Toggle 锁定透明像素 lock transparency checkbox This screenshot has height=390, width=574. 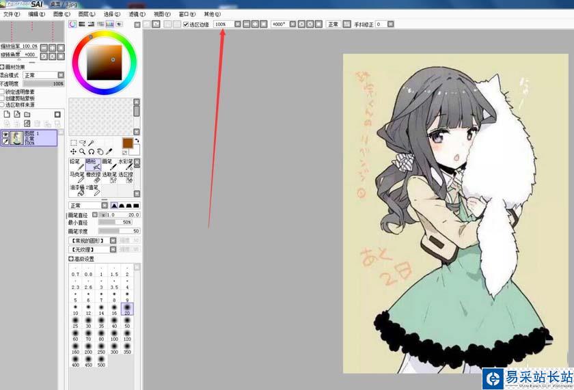2,92
